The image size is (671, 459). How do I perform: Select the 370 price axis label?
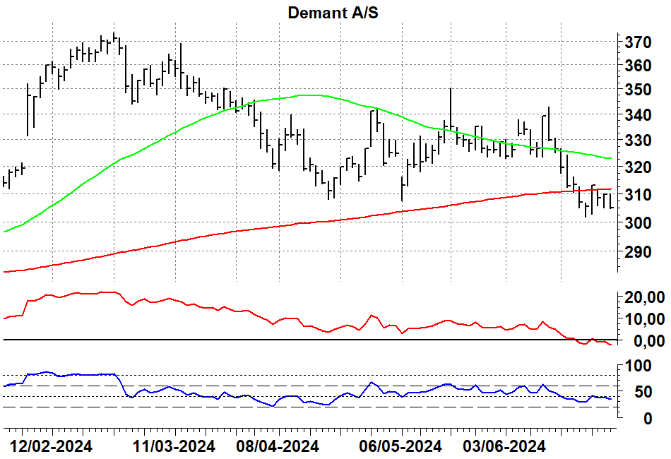(638, 42)
